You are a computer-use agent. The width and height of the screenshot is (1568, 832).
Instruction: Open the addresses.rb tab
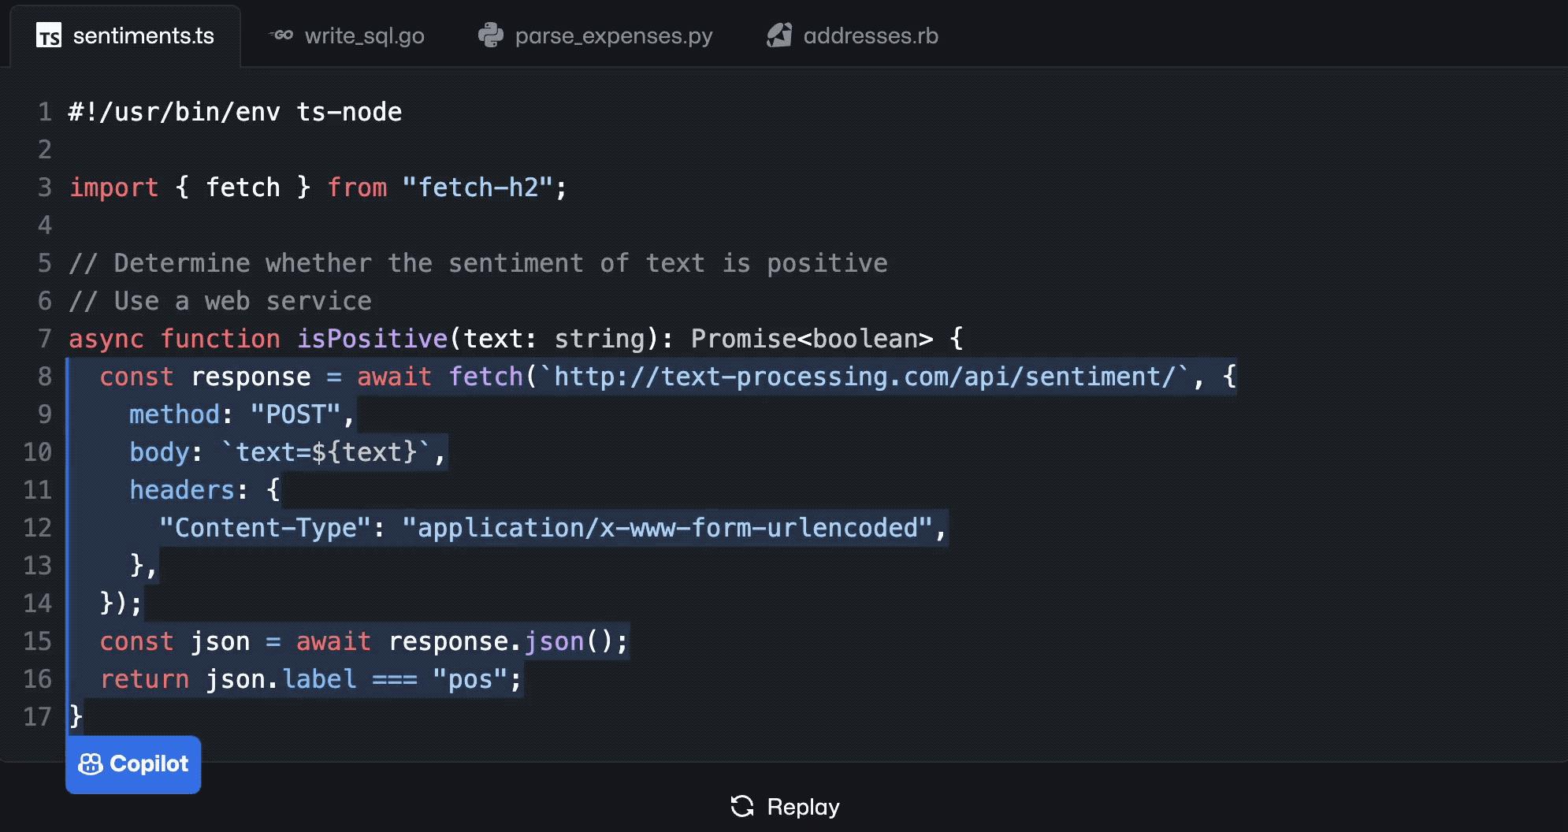point(870,36)
